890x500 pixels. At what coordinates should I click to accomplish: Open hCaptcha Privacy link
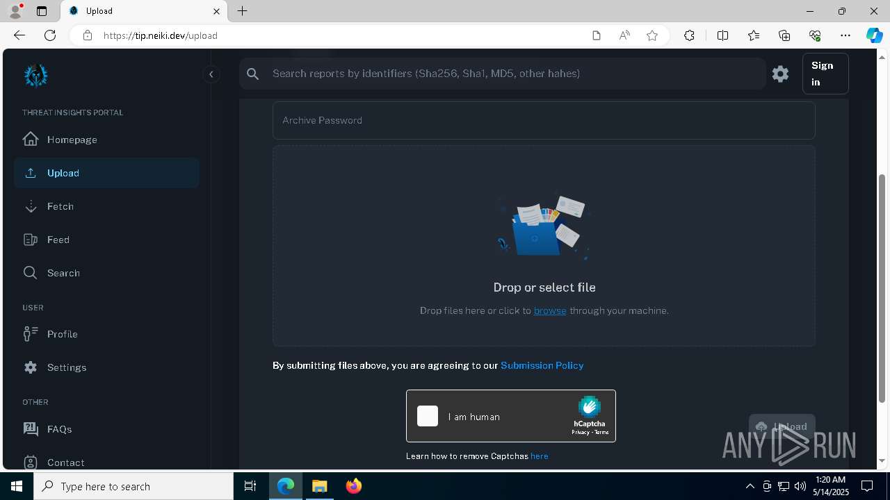[x=581, y=432]
